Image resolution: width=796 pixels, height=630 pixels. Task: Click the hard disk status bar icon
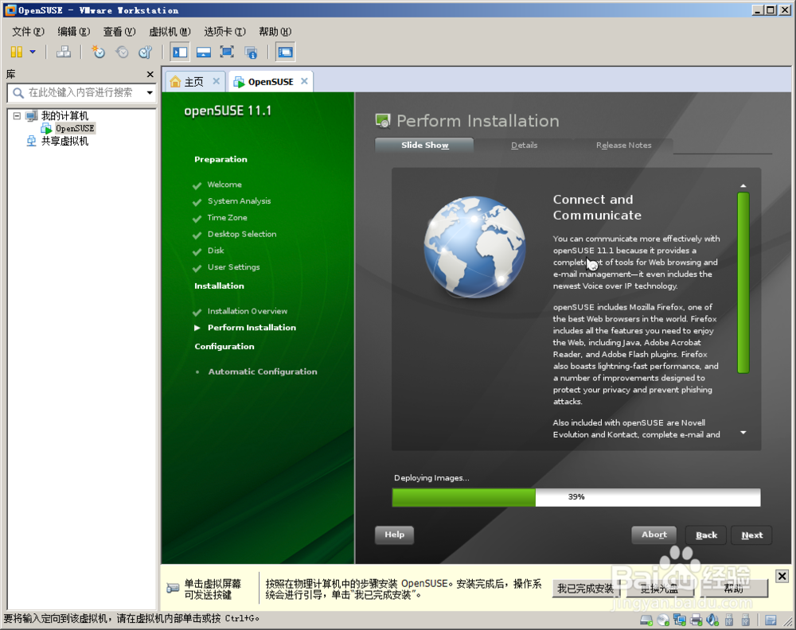(x=646, y=620)
